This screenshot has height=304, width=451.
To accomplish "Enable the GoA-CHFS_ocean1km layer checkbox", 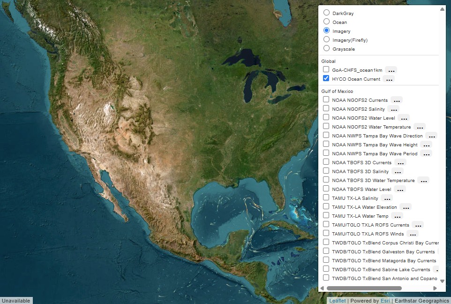I will (326, 69).
